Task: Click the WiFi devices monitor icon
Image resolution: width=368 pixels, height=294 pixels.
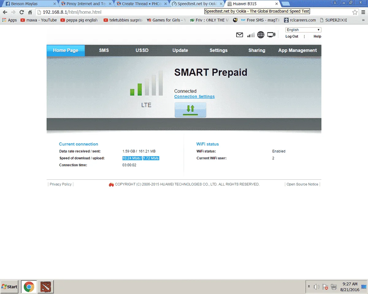Action: click(271, 35)
